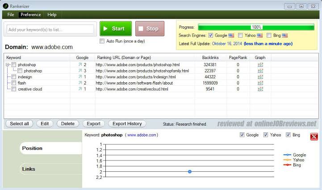Image resolution: width=322 pixels, height=190 pixels.
Task: Click the Select all button
Action: [19, 124]
